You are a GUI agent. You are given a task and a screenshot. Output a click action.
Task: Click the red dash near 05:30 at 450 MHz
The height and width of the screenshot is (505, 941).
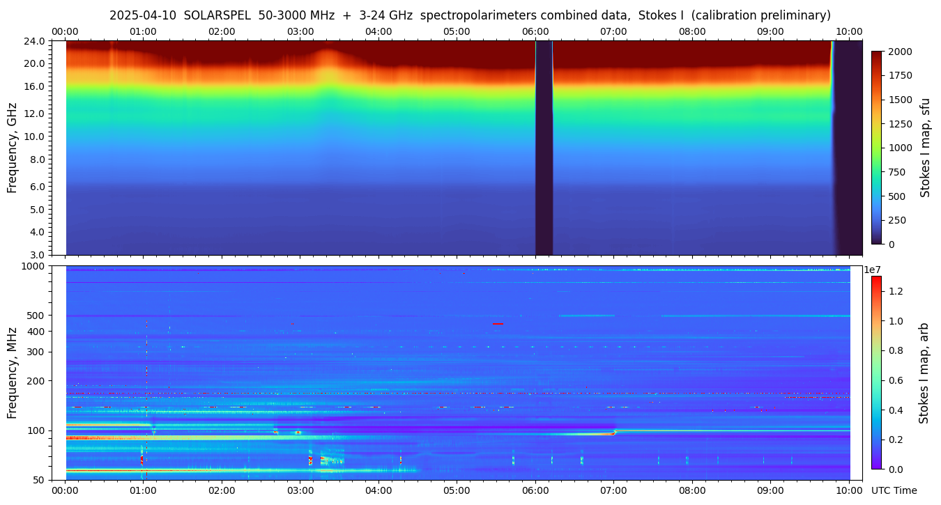[x=498, y=323]
